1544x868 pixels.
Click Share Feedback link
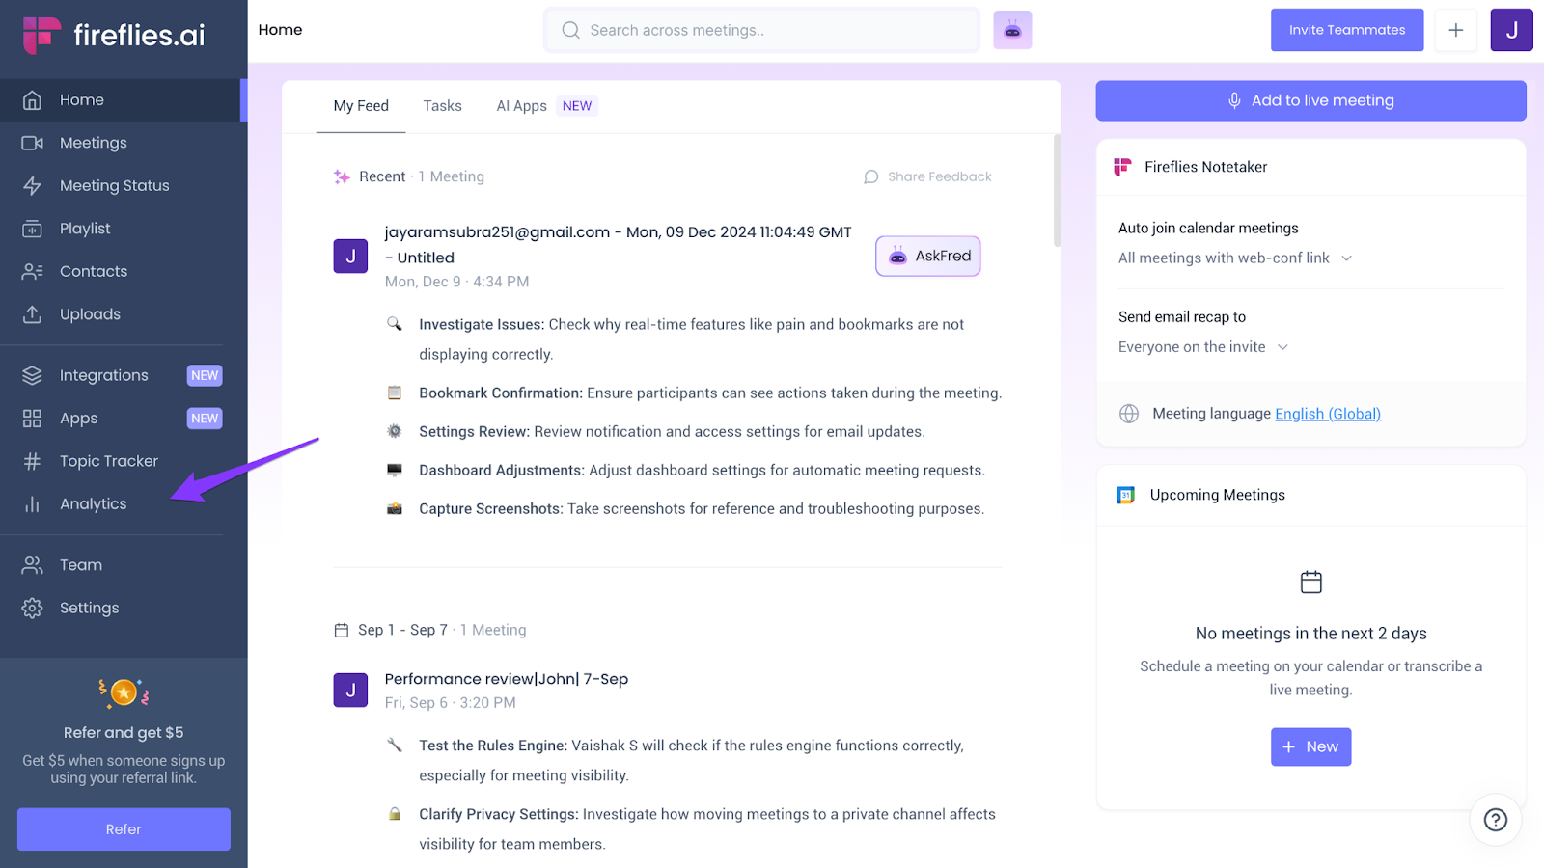[x=927, y=176]
